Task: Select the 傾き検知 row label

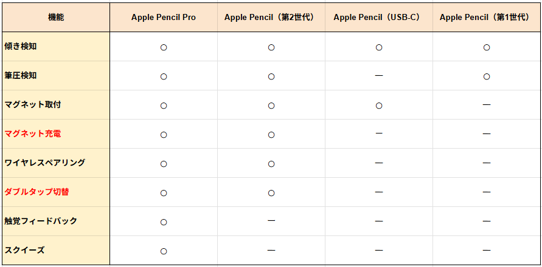Action: (21, 47)
